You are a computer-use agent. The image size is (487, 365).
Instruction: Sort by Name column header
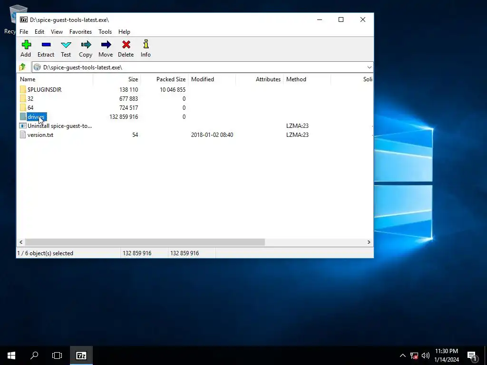(55, 79)
